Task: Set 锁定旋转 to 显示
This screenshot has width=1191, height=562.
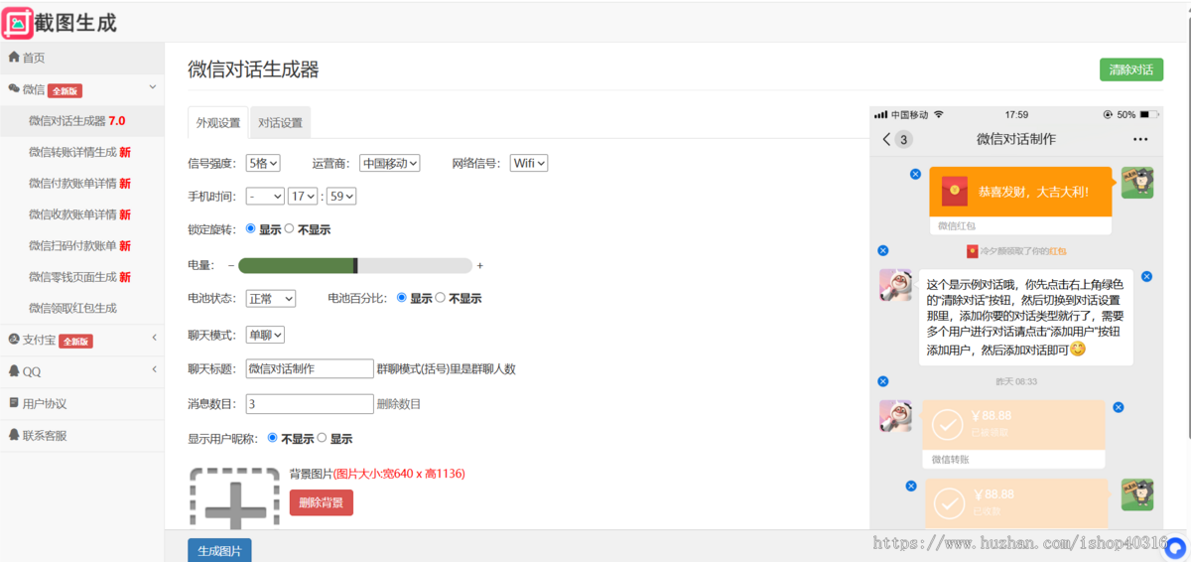Action: (x=251, y=228)
